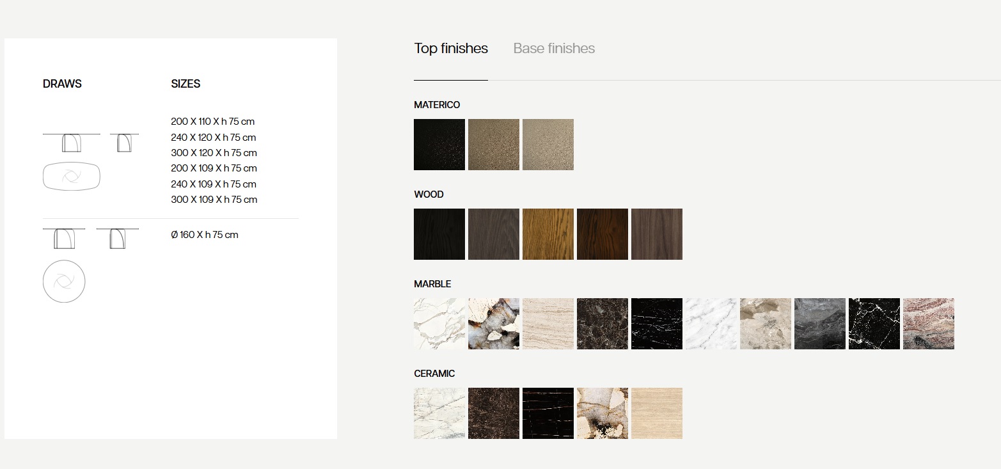This screenshot has width=1001, height=469.
Task: Click the oval table top-view drawing
Action: [x=72, y=177]
